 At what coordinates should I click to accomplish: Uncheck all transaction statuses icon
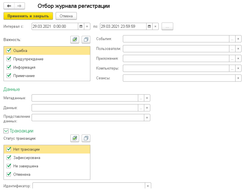[x=86, y=138]
